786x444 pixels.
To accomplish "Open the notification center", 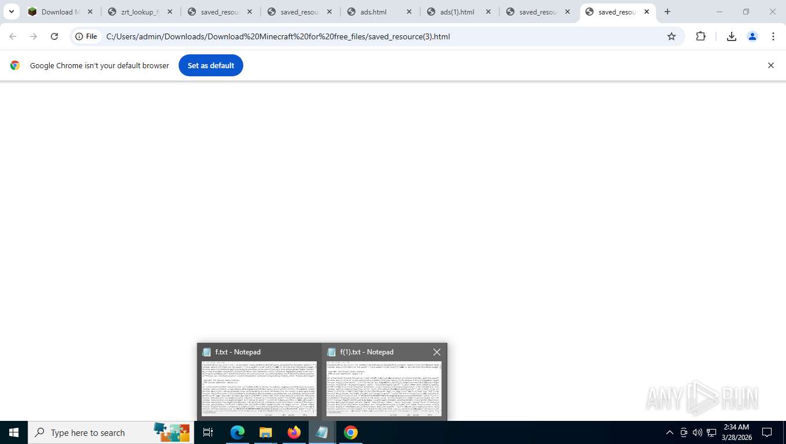I will click(x=767, y=432).
